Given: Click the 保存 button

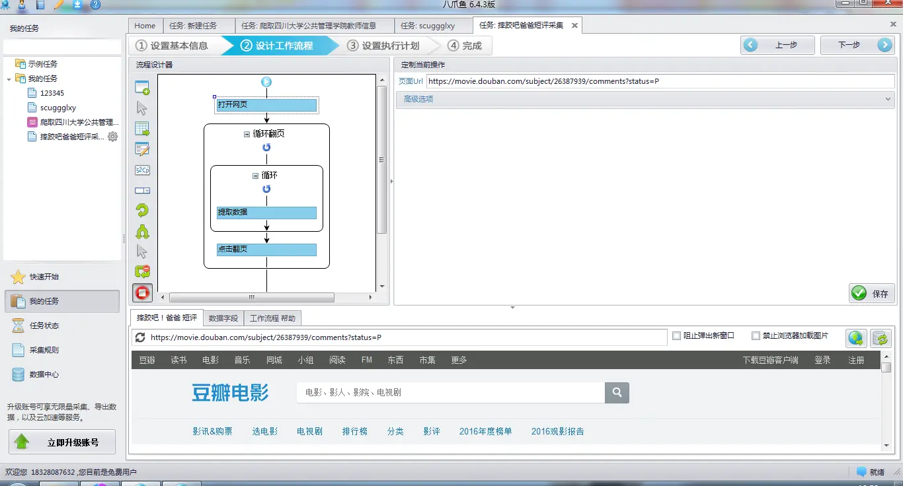Looking at the screenshot, I should 871,293.
